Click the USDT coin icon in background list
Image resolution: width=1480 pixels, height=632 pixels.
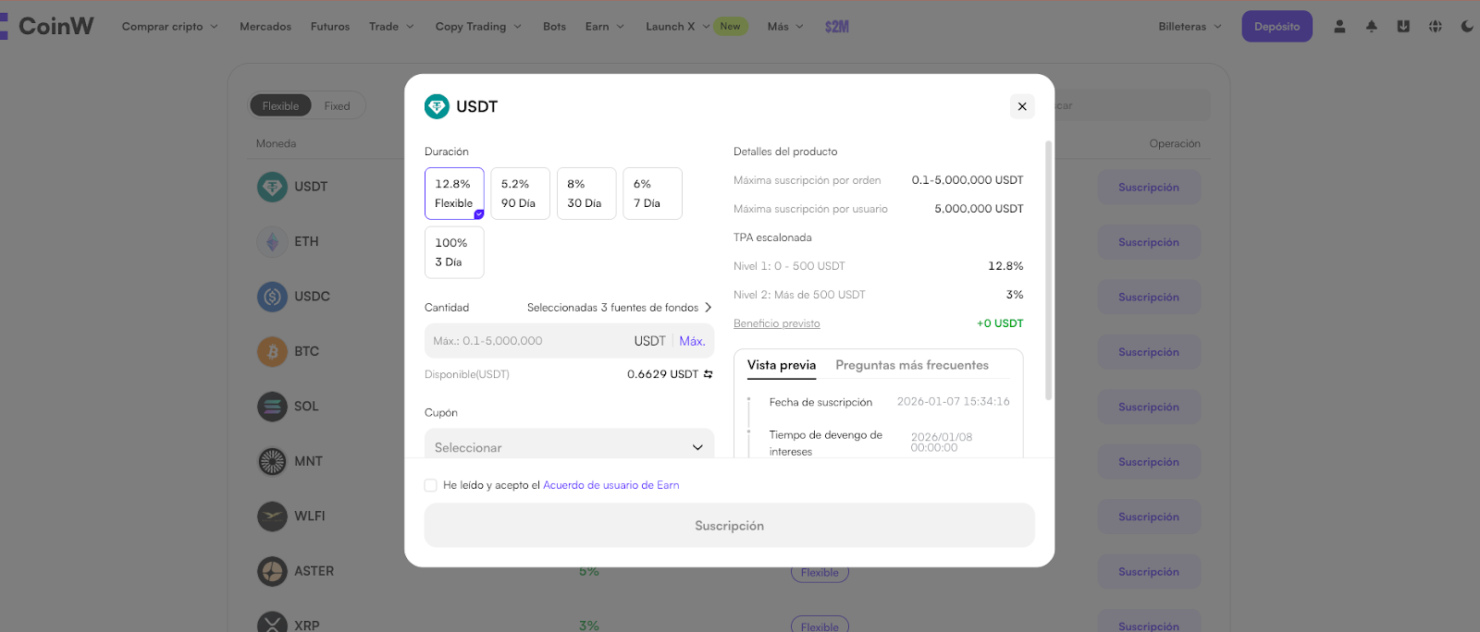point(272,187)
